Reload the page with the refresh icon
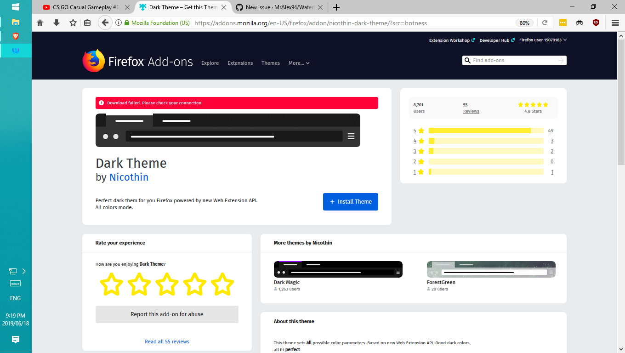Viewport: 625px width, 353px height. tap(545, 23)
